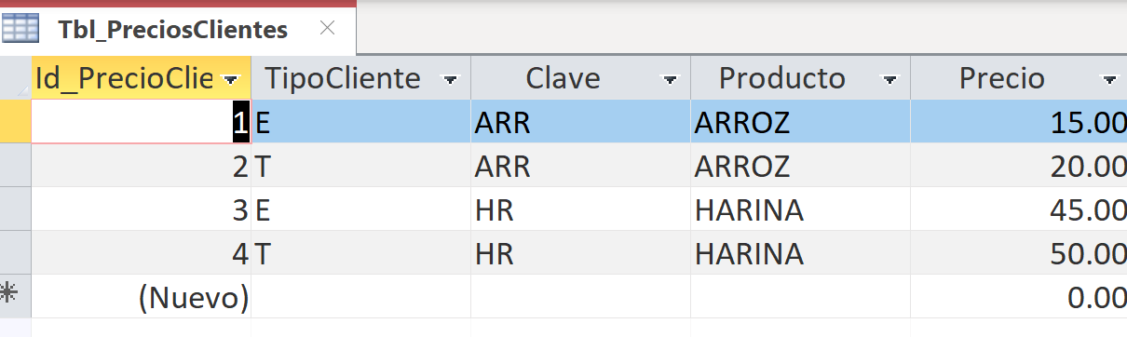Click TipoCliente cell T in record 2
The image size is (1127, 337).
click(360, 166)
